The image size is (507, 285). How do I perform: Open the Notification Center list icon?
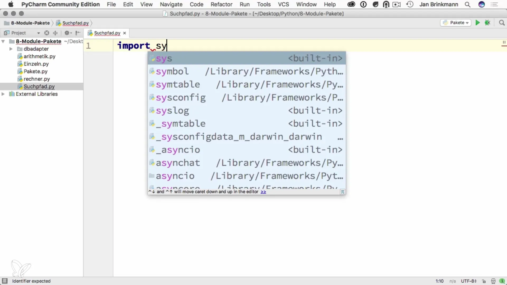pos(494,4)
